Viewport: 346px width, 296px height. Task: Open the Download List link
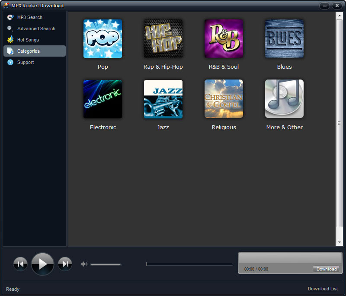click(x=323, y=289)
